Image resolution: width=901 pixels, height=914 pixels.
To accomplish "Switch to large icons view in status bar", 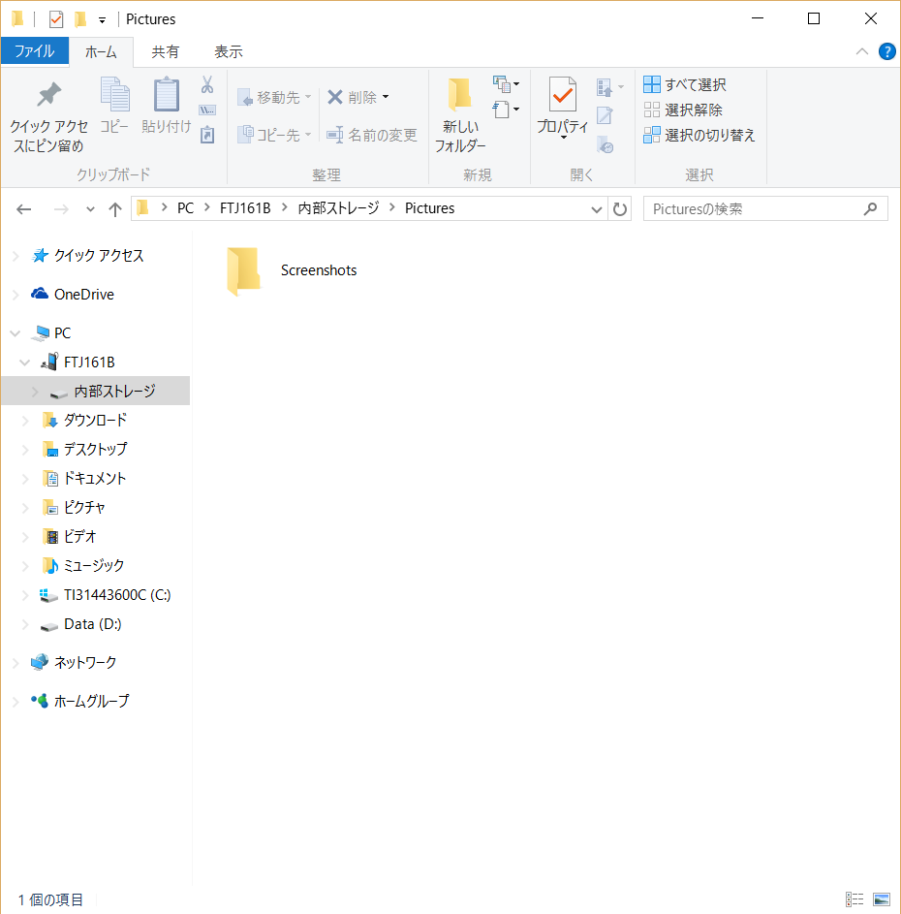I will (x=881, y=899).
